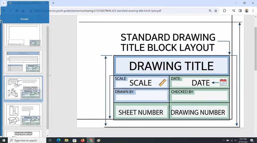Open File Explorer from taskbar
The image size is (257, 143).
pyautogui.click(x=66, y=140)
